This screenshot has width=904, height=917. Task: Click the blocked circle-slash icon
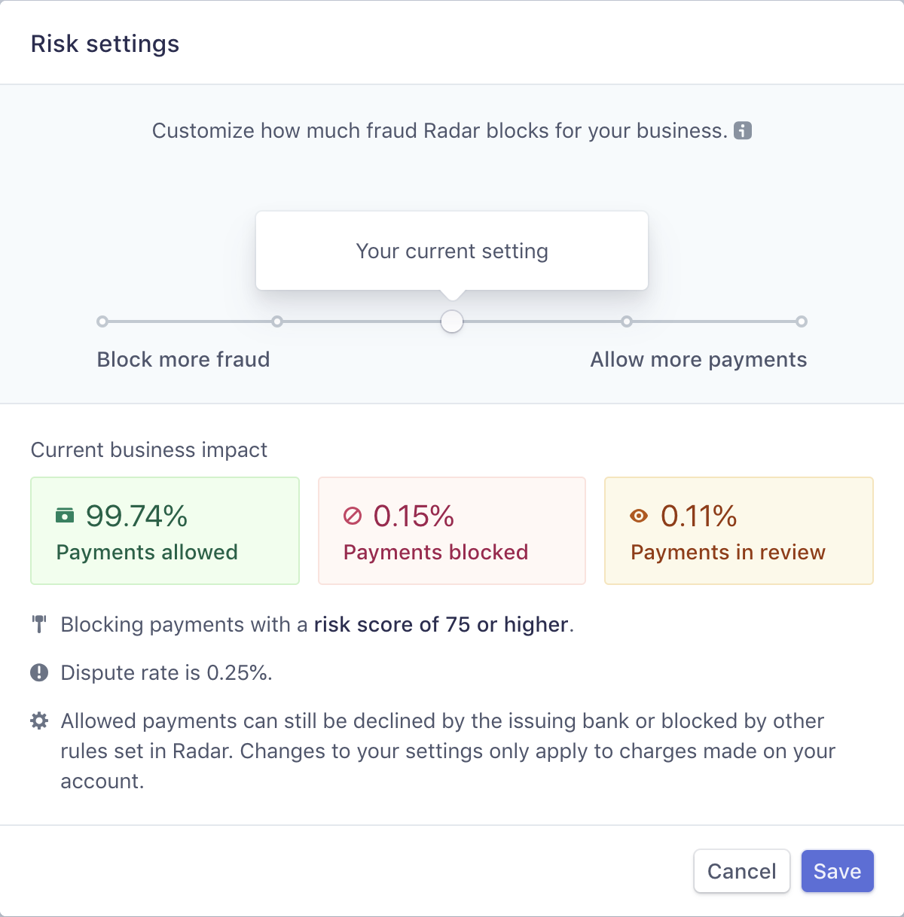[353, 516]
